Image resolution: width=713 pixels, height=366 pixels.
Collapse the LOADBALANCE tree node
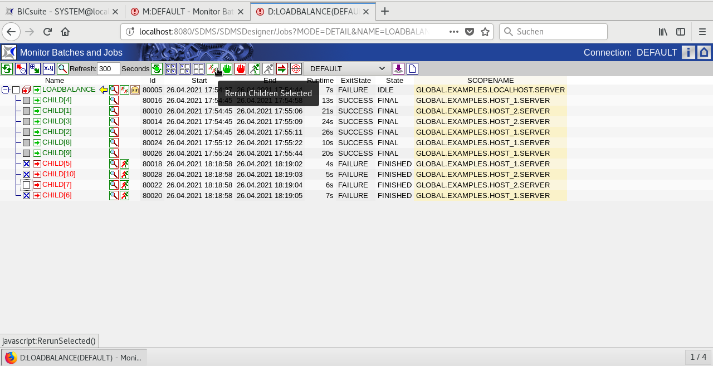(6, 90)
